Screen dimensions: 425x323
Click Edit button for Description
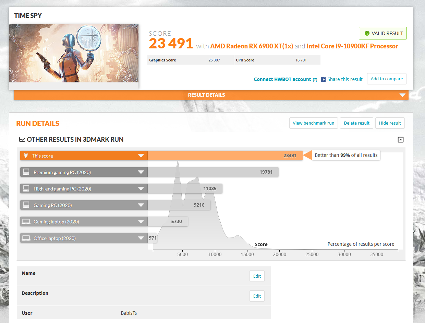[257, 296]
